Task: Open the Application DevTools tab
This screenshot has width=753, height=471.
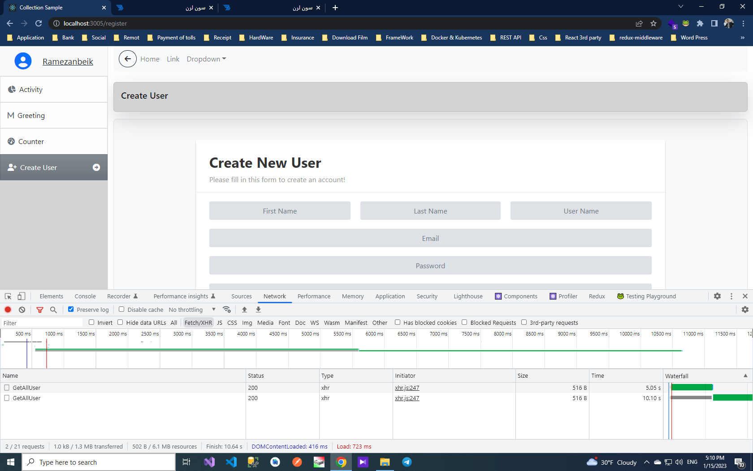Action: 390,296
